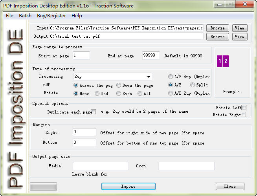Maximize the PDF Imposition window
The image size is (257, 196).
point(230,4)
